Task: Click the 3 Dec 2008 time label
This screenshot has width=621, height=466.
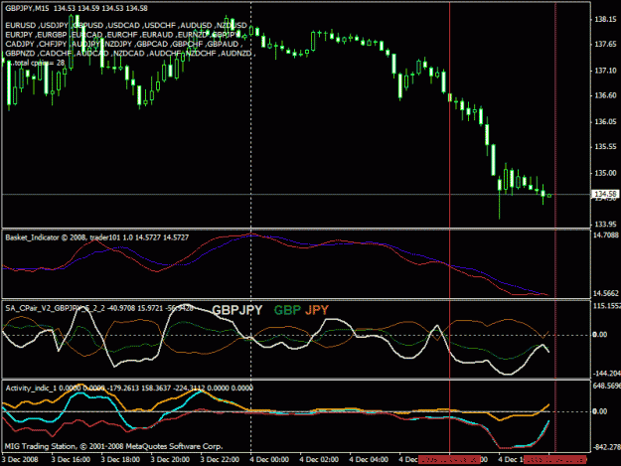Action: coord(20,460)
